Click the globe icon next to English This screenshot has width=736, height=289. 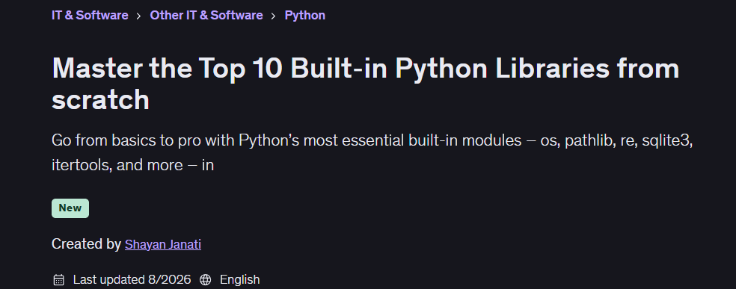[x=205, y=280]
